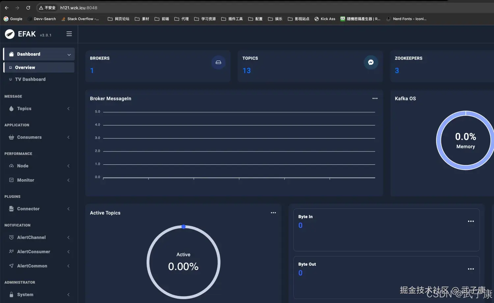Expand the AlertCommon menu chevron
Viewport: 494px width, 303px height.
pos(69,266)
